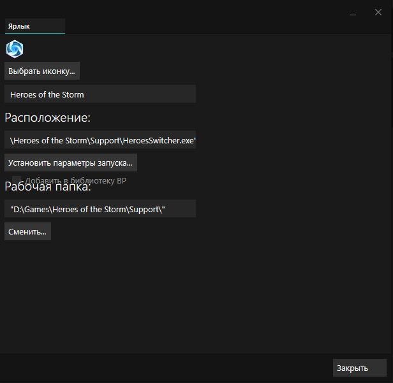Click the Расположение: heading text
Screen dimensions: 393x383
tap(47, 117)
